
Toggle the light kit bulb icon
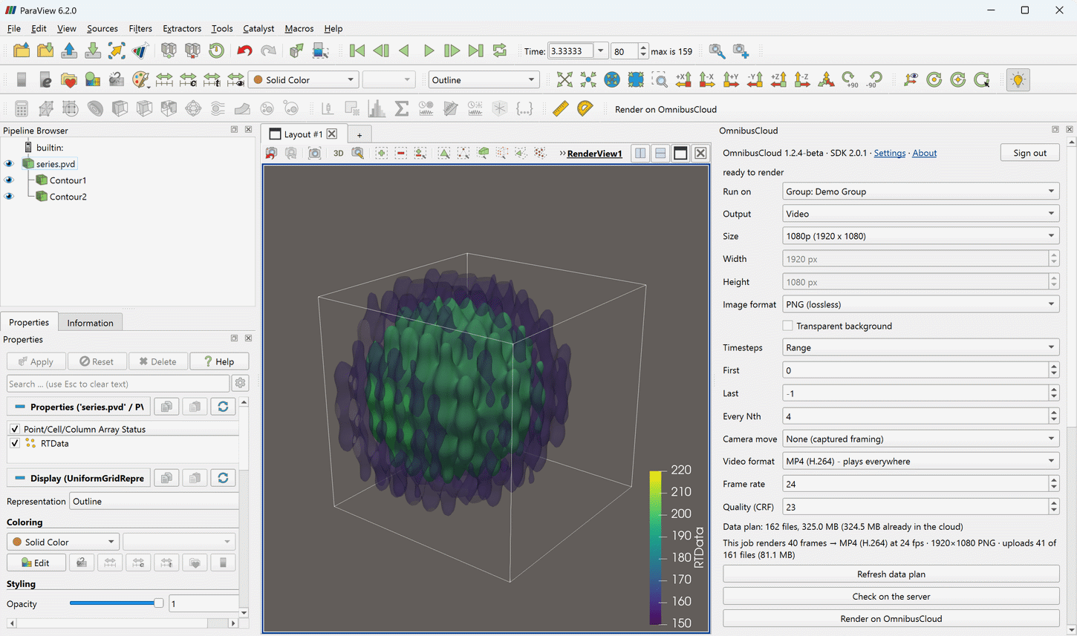1018,80
